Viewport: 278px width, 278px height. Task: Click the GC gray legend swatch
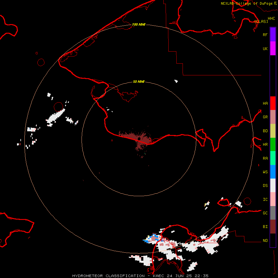pos(273,213)
